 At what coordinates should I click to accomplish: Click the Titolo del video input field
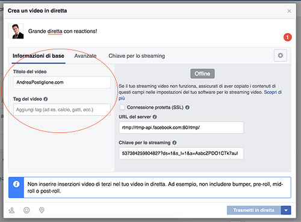(x=62, y=82)
